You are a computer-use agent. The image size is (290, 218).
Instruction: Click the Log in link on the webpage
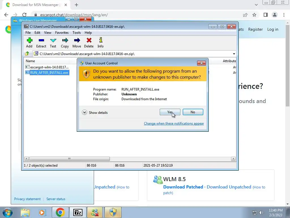pyautogui.click(x=273, y=29)
